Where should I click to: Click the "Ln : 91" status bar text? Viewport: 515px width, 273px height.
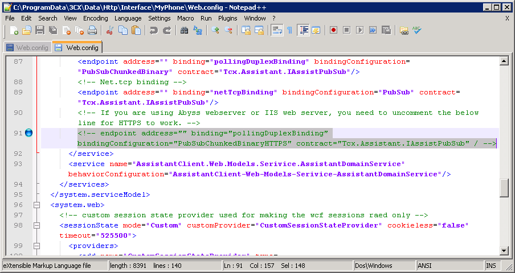pos(234,266)
